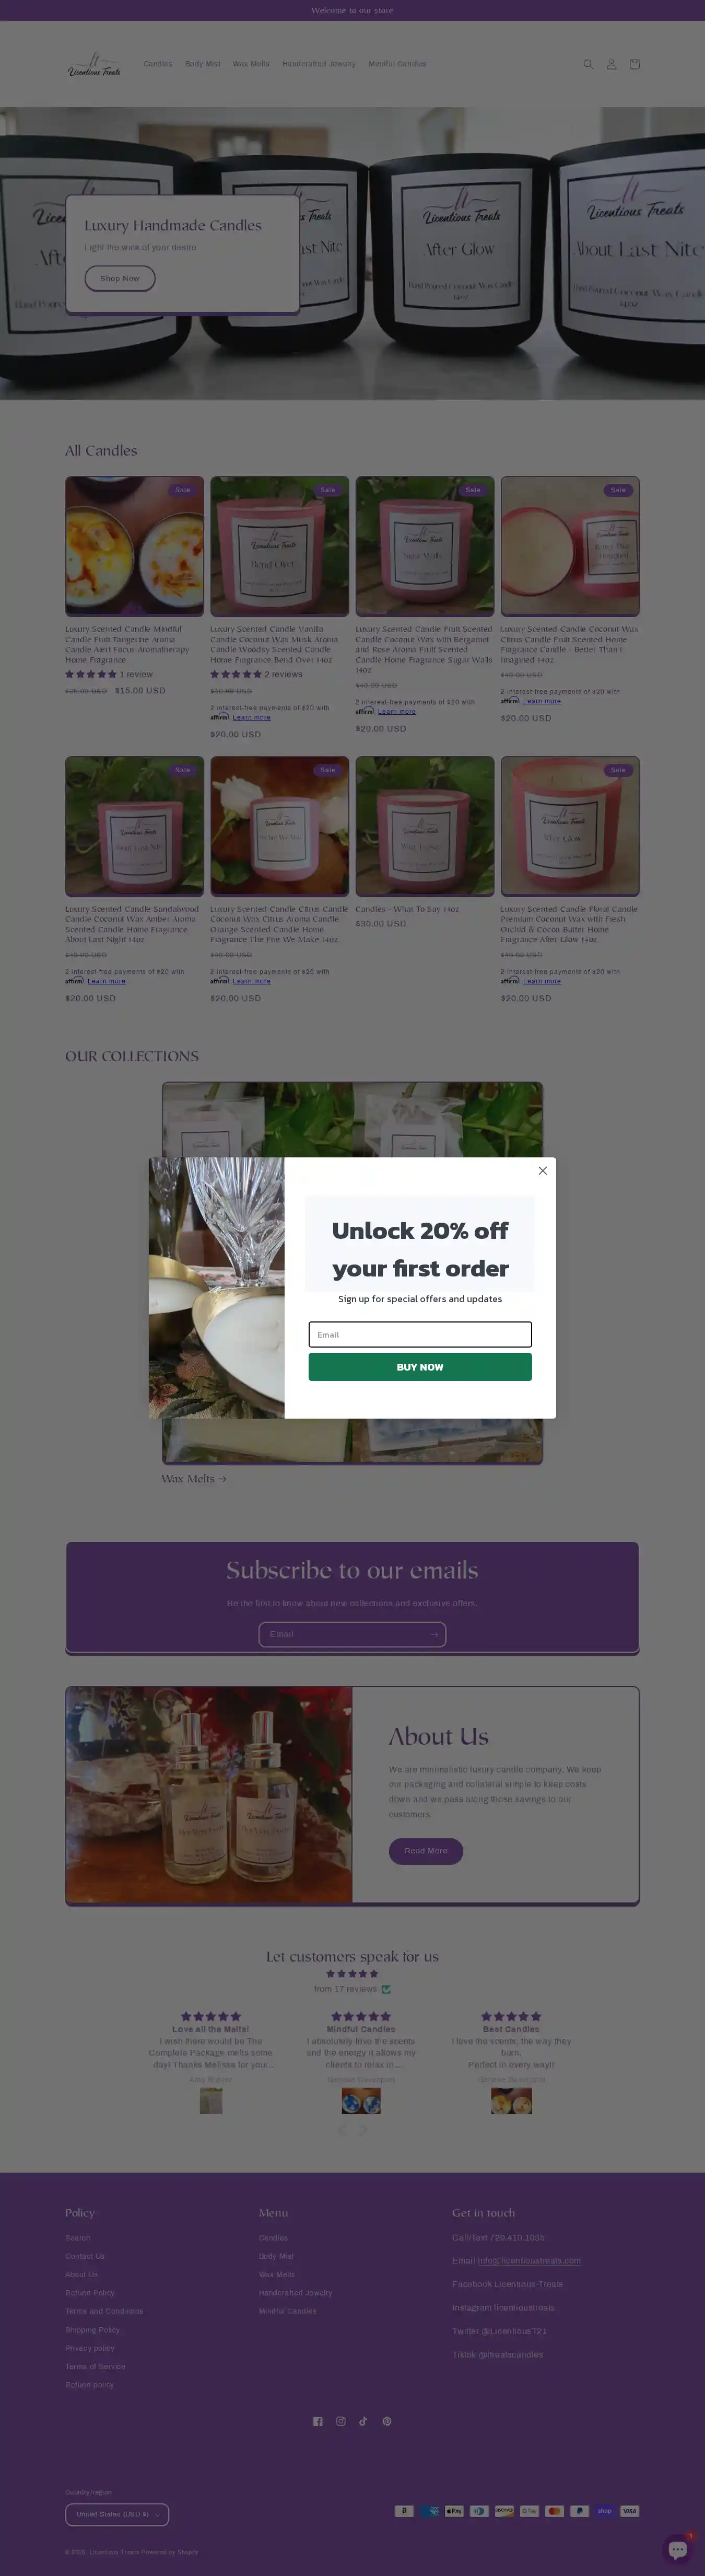Click the popup Email input field
The image size is (705, 2576).
[x=420, y=1334]
